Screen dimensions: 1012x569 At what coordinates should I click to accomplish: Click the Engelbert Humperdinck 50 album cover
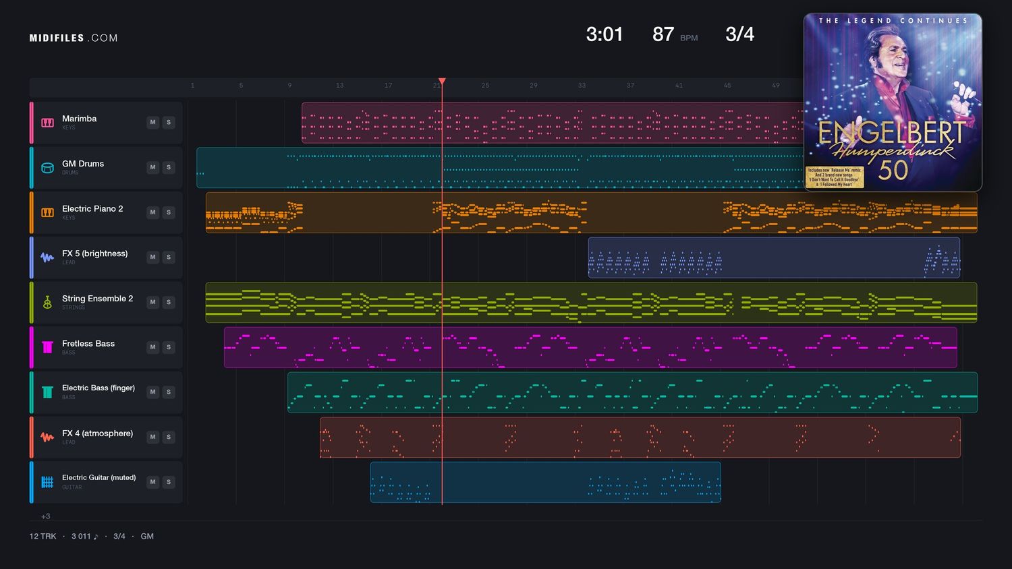click(893, 102)
